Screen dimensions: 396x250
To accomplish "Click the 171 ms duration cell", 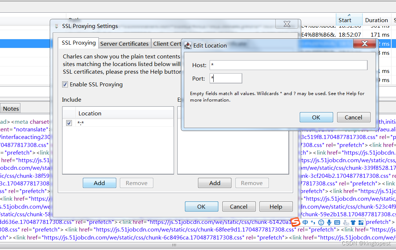I will pyautogui.click(x=380, y=34).
